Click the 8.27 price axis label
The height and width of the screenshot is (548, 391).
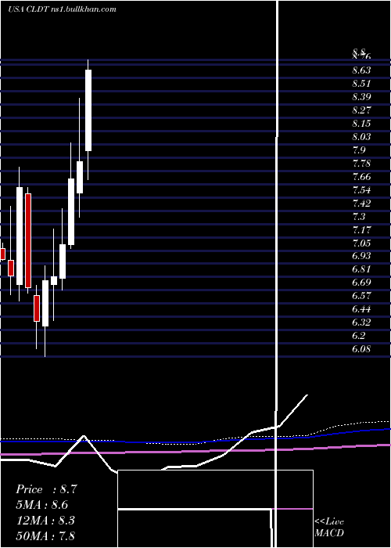click(x=361, y=110)
